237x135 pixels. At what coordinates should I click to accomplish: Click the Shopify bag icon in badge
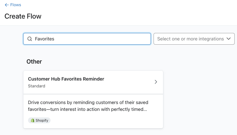(33, 120)
